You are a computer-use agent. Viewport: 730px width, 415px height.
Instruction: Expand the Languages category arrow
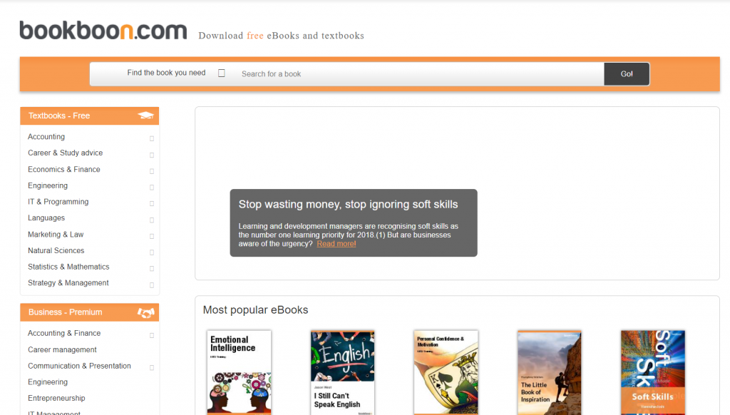[152, 220]
